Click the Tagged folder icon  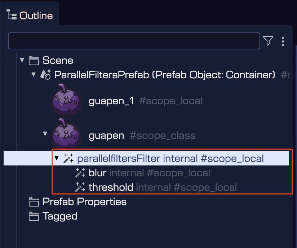(x=34, y=216)
